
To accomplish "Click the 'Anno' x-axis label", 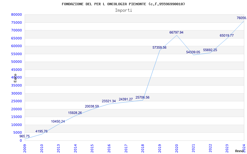I will (x=239, y=151).
